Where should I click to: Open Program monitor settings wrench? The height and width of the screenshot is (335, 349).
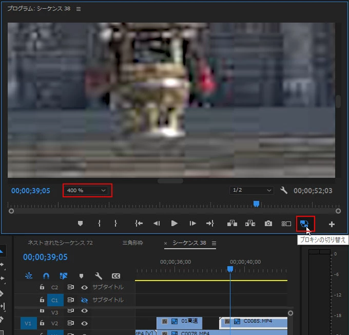(284, 190)
